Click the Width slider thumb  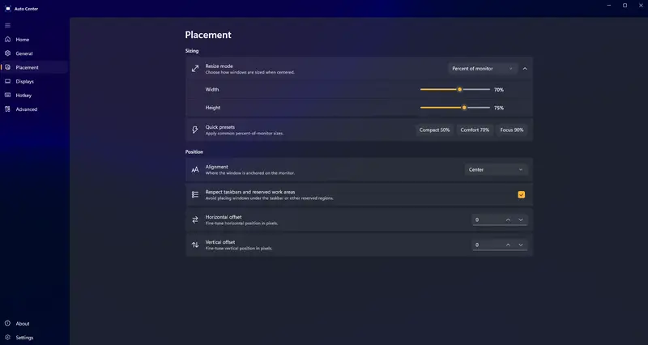459,89
